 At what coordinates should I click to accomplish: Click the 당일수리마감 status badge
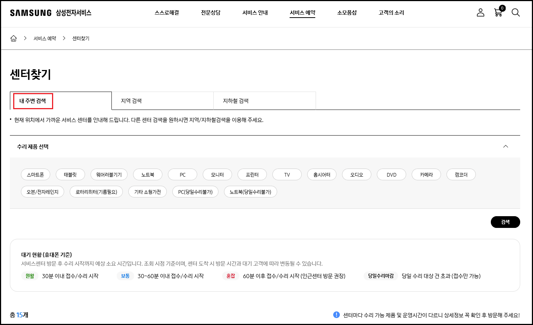click(x=381, y=276)
